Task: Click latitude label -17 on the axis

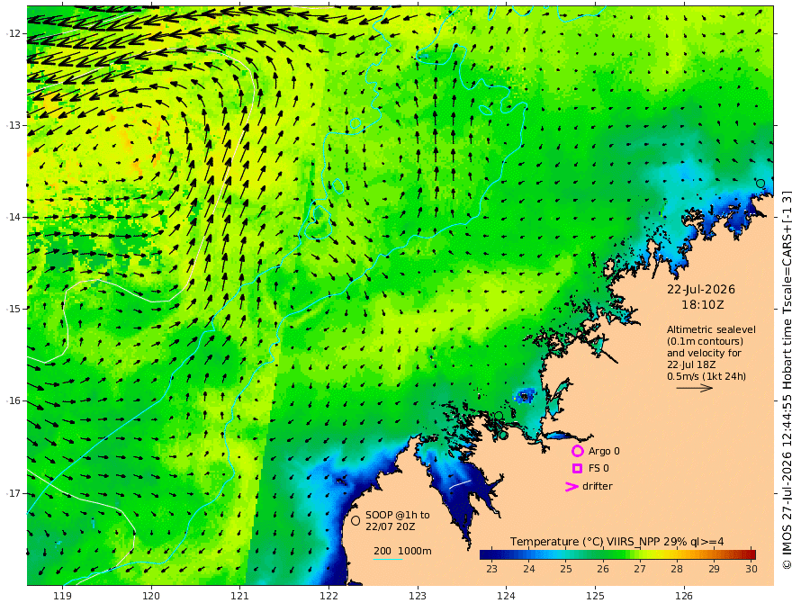Action: tap(13, 493)
